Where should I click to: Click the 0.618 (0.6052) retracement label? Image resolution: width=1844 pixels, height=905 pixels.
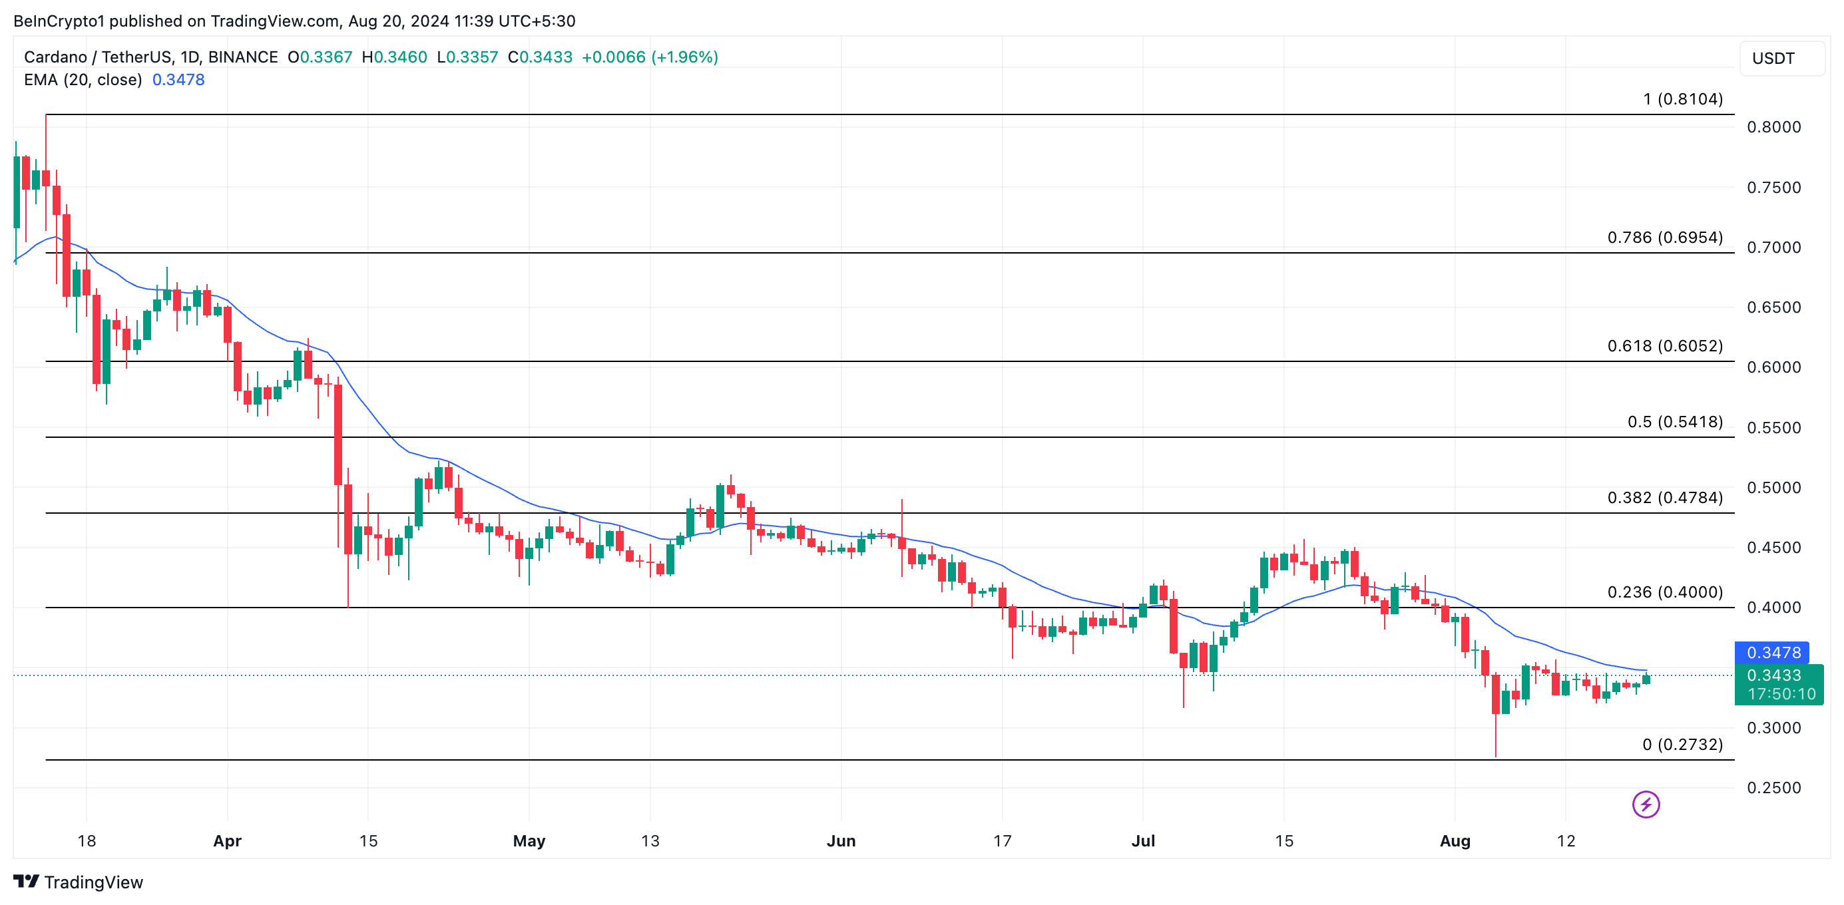(1664, 345)
